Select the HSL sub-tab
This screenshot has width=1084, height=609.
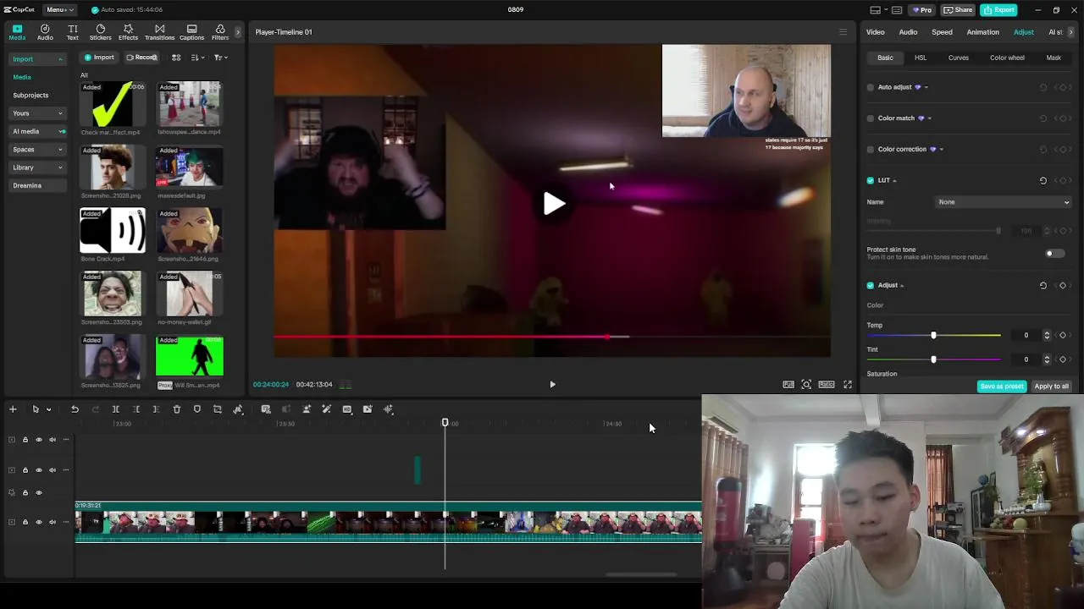[x=921, y=58]
